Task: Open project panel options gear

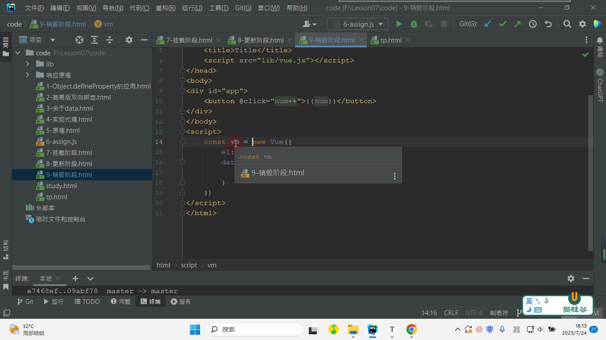Action: tap(129, 40)
